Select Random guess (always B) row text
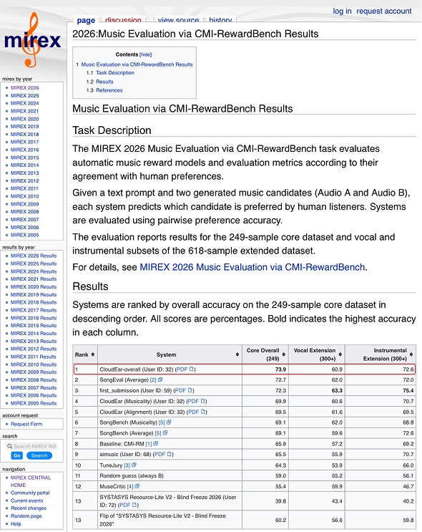Viewport: 422px width, 532px height. click(132, 476)
